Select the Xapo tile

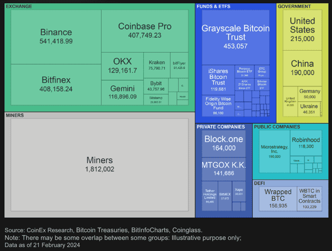[239, 191]
